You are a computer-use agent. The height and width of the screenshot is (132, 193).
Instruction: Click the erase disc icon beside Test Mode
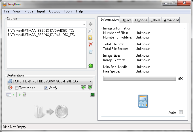[x=10, y=88]
